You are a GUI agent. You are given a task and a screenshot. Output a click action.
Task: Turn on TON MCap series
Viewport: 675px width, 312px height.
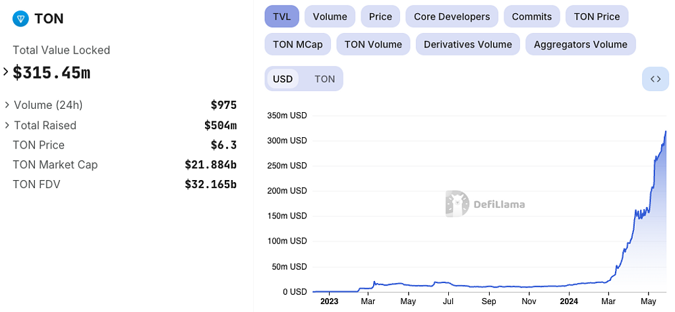click(x=296, y=44)
